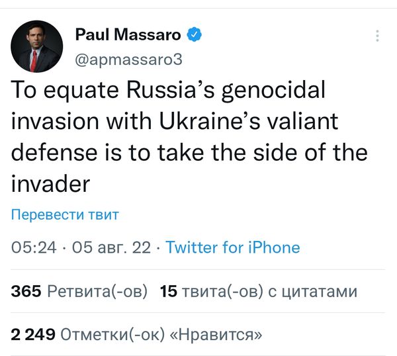Click the retweet count number 365

26,291
